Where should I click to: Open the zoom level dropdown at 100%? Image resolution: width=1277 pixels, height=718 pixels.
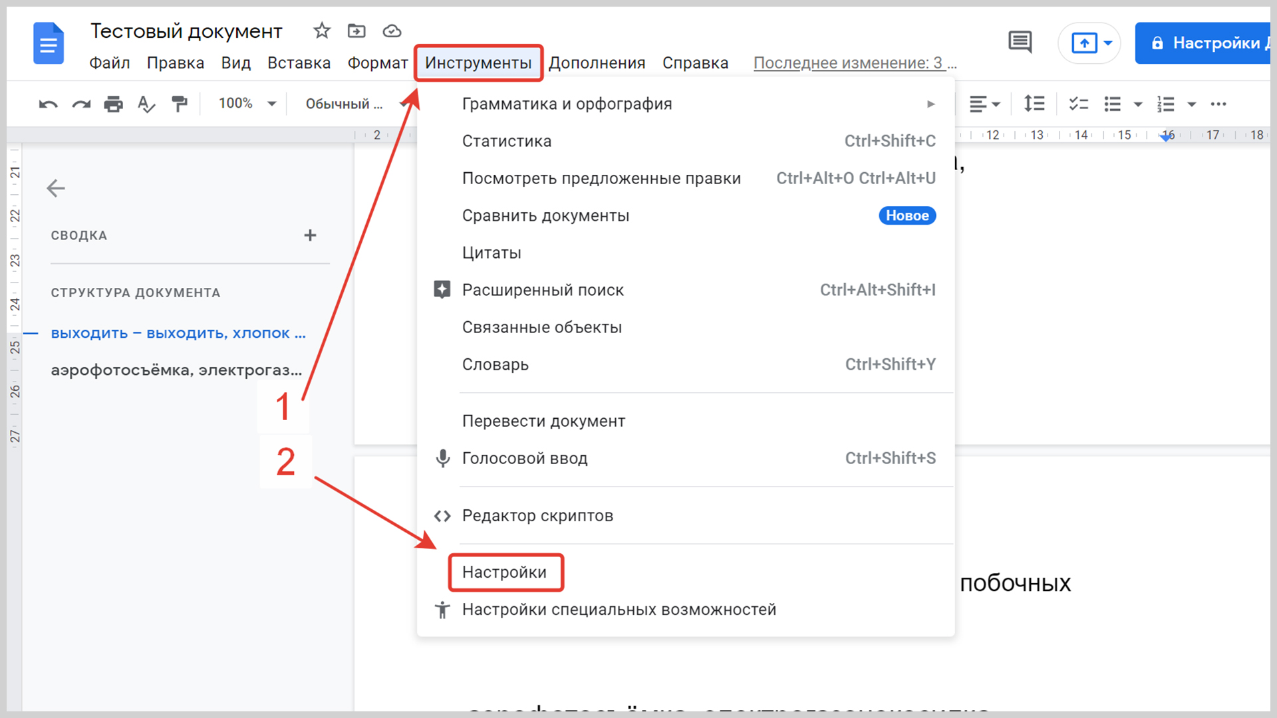pos(247,104)
